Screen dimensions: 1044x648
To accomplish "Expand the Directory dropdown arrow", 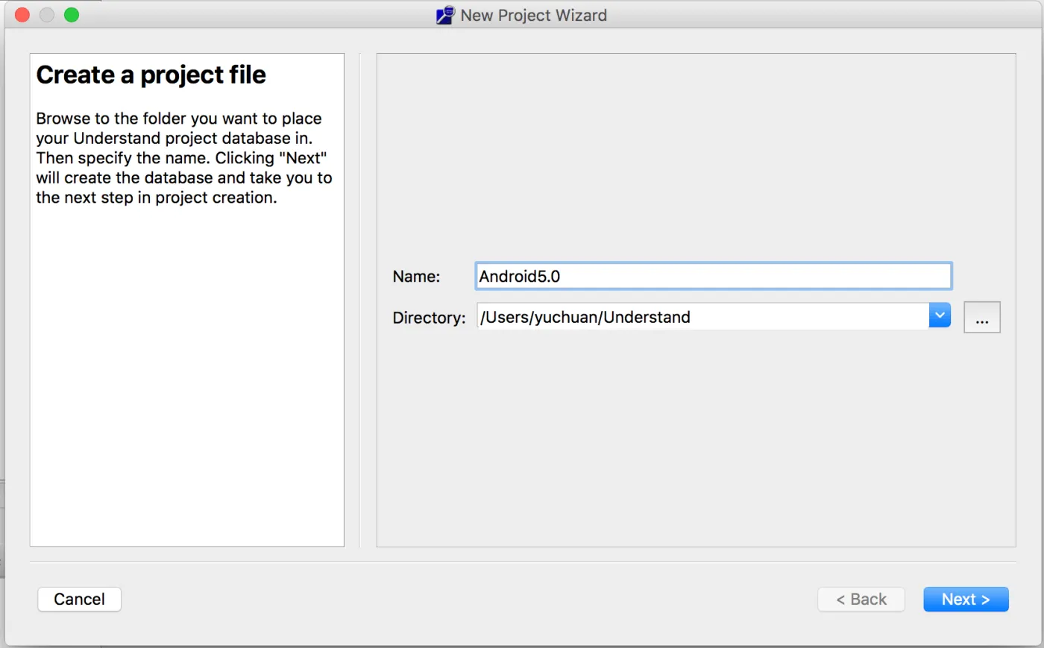I will click(x=940, y=315).
